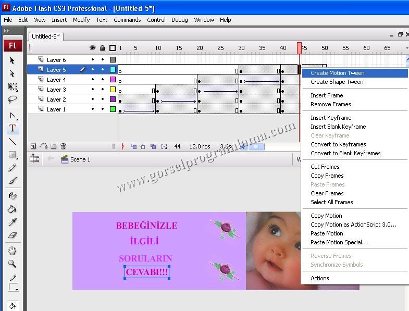The image size is (409, 311).
Task: Open the timeline frame view options menu
Action: [406, 48]
